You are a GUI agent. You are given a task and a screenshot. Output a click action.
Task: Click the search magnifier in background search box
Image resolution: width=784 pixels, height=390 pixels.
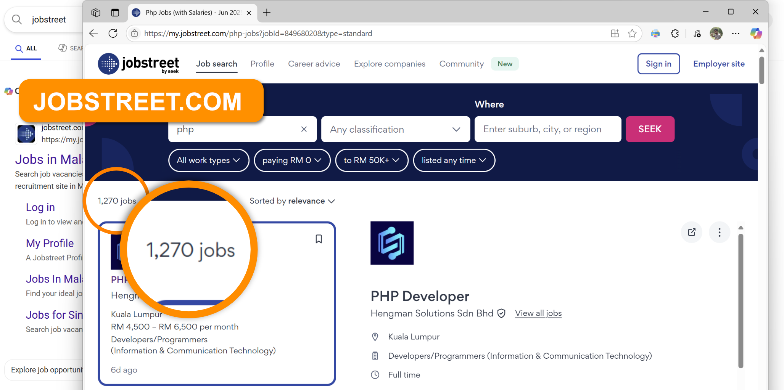(17, 19)
